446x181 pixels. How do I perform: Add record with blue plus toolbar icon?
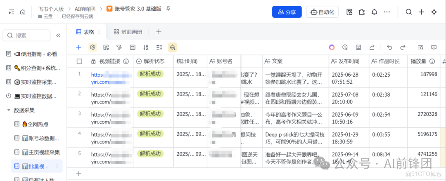click(x=79, y=47)
